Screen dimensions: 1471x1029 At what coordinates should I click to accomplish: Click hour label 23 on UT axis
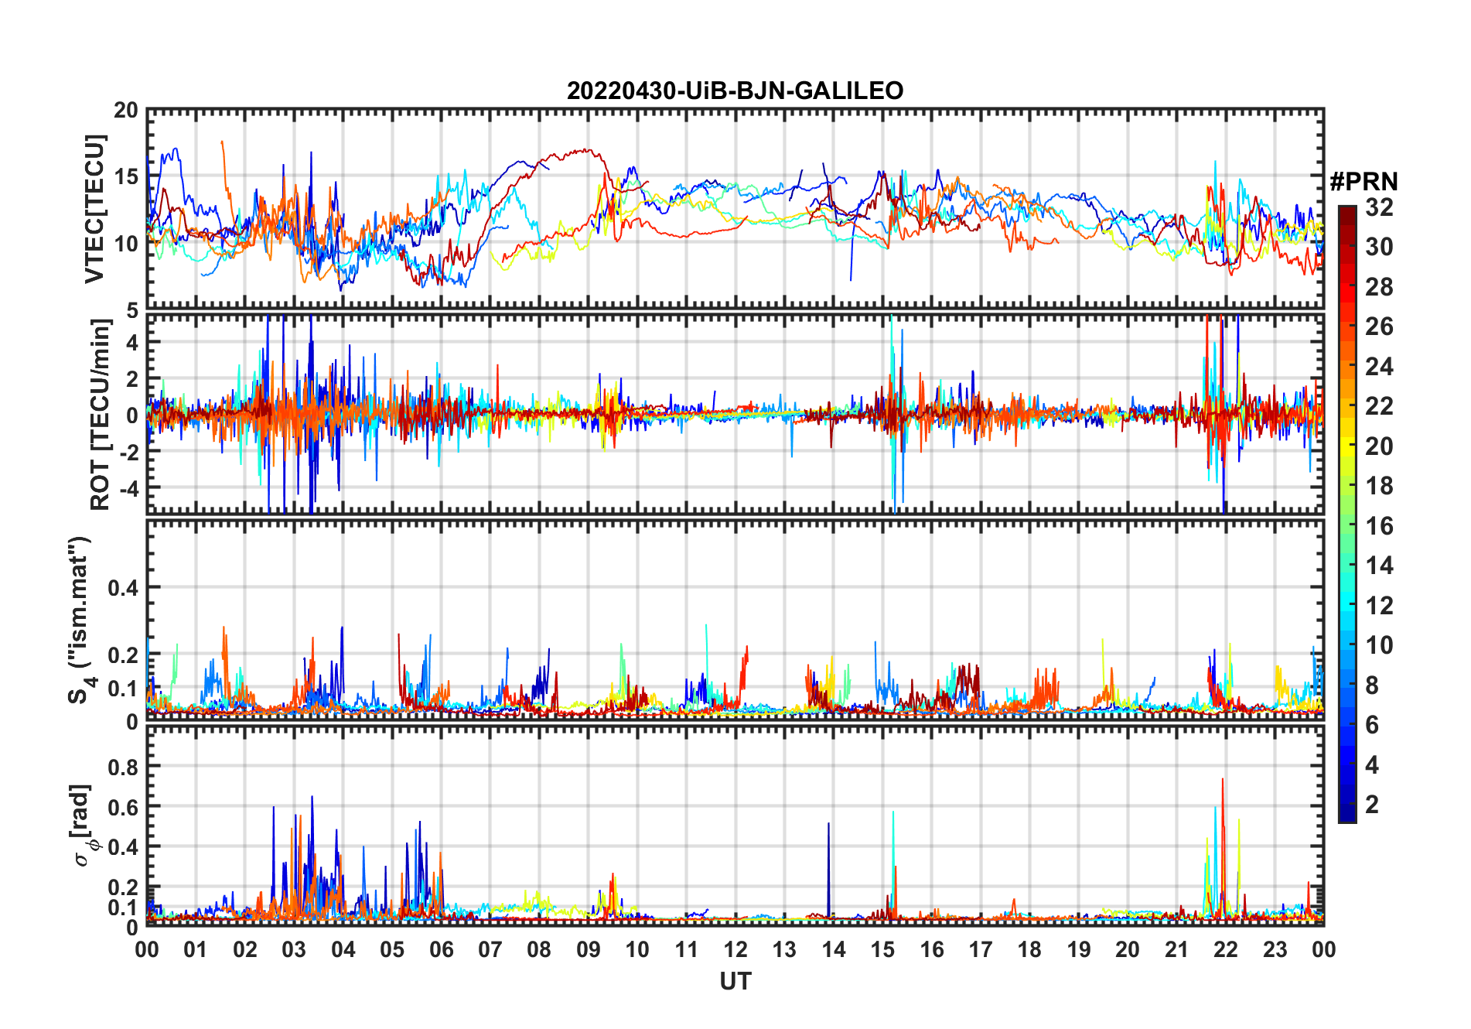(1275, 950)
